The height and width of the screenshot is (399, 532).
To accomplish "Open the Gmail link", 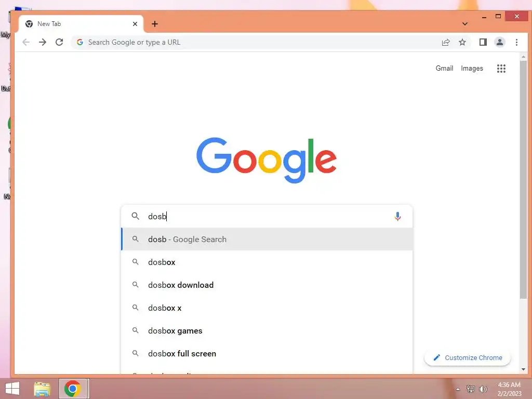I will (x=444, y=69).
